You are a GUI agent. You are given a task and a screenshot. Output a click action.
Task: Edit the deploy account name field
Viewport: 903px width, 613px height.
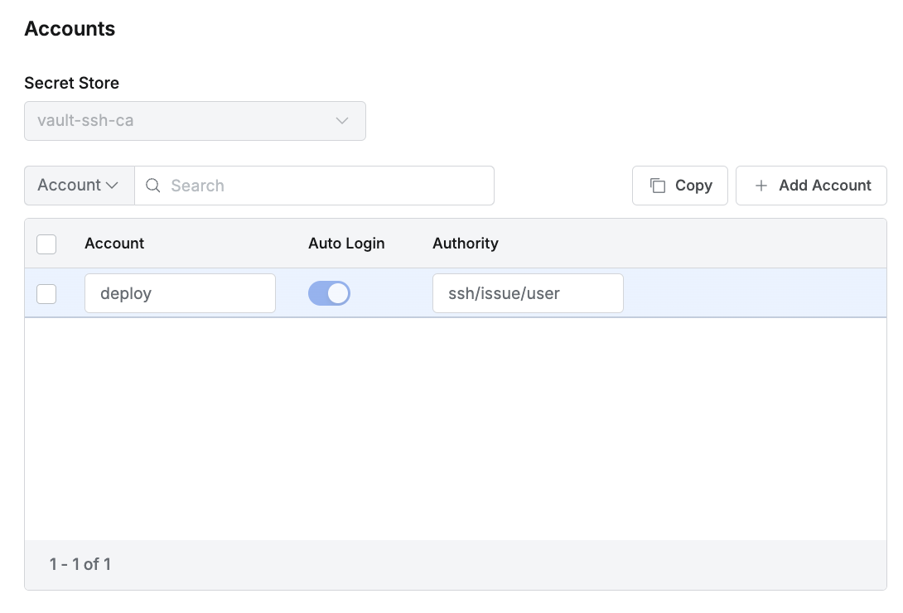(180, 293)
